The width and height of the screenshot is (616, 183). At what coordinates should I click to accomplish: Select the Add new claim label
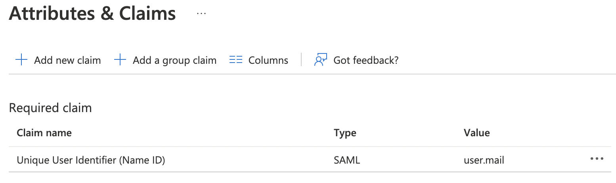tap(67, 60)
